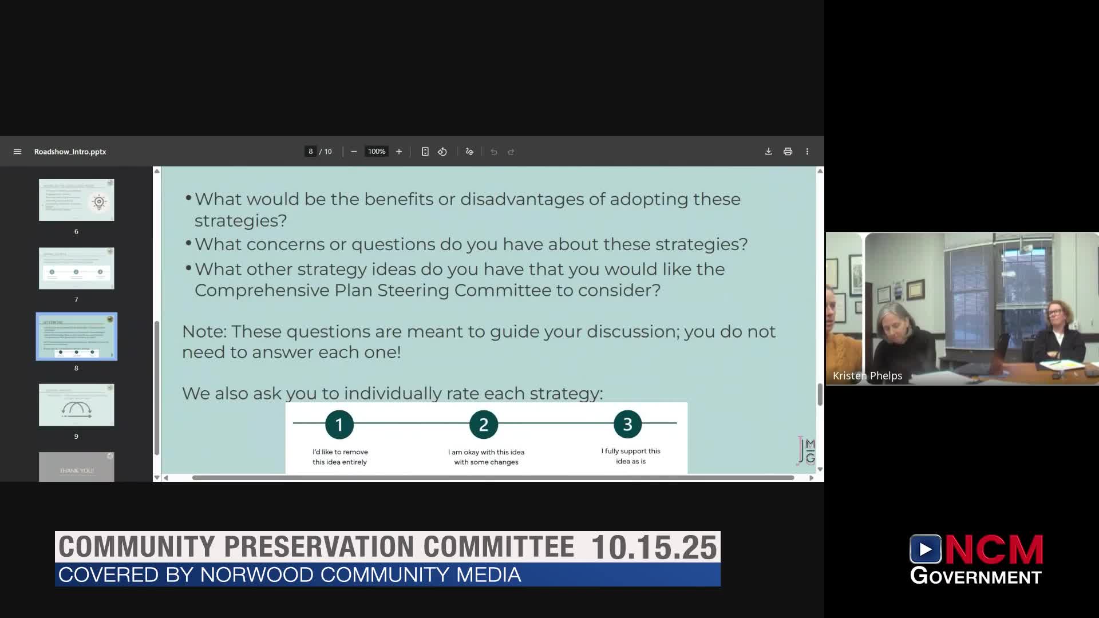
Task: Undo the last annotation action
Action: coord(493,151)
